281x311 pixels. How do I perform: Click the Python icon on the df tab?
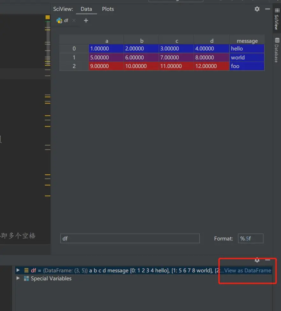pyautogui.click(x=60, y=20)
